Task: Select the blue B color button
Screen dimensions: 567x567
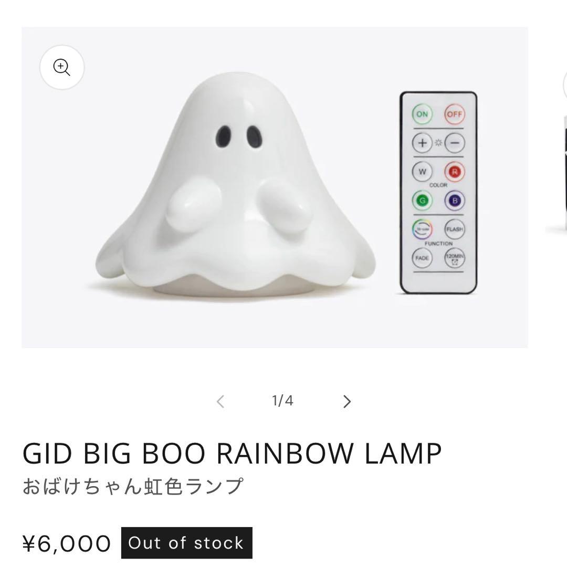Action: [455, 201]
